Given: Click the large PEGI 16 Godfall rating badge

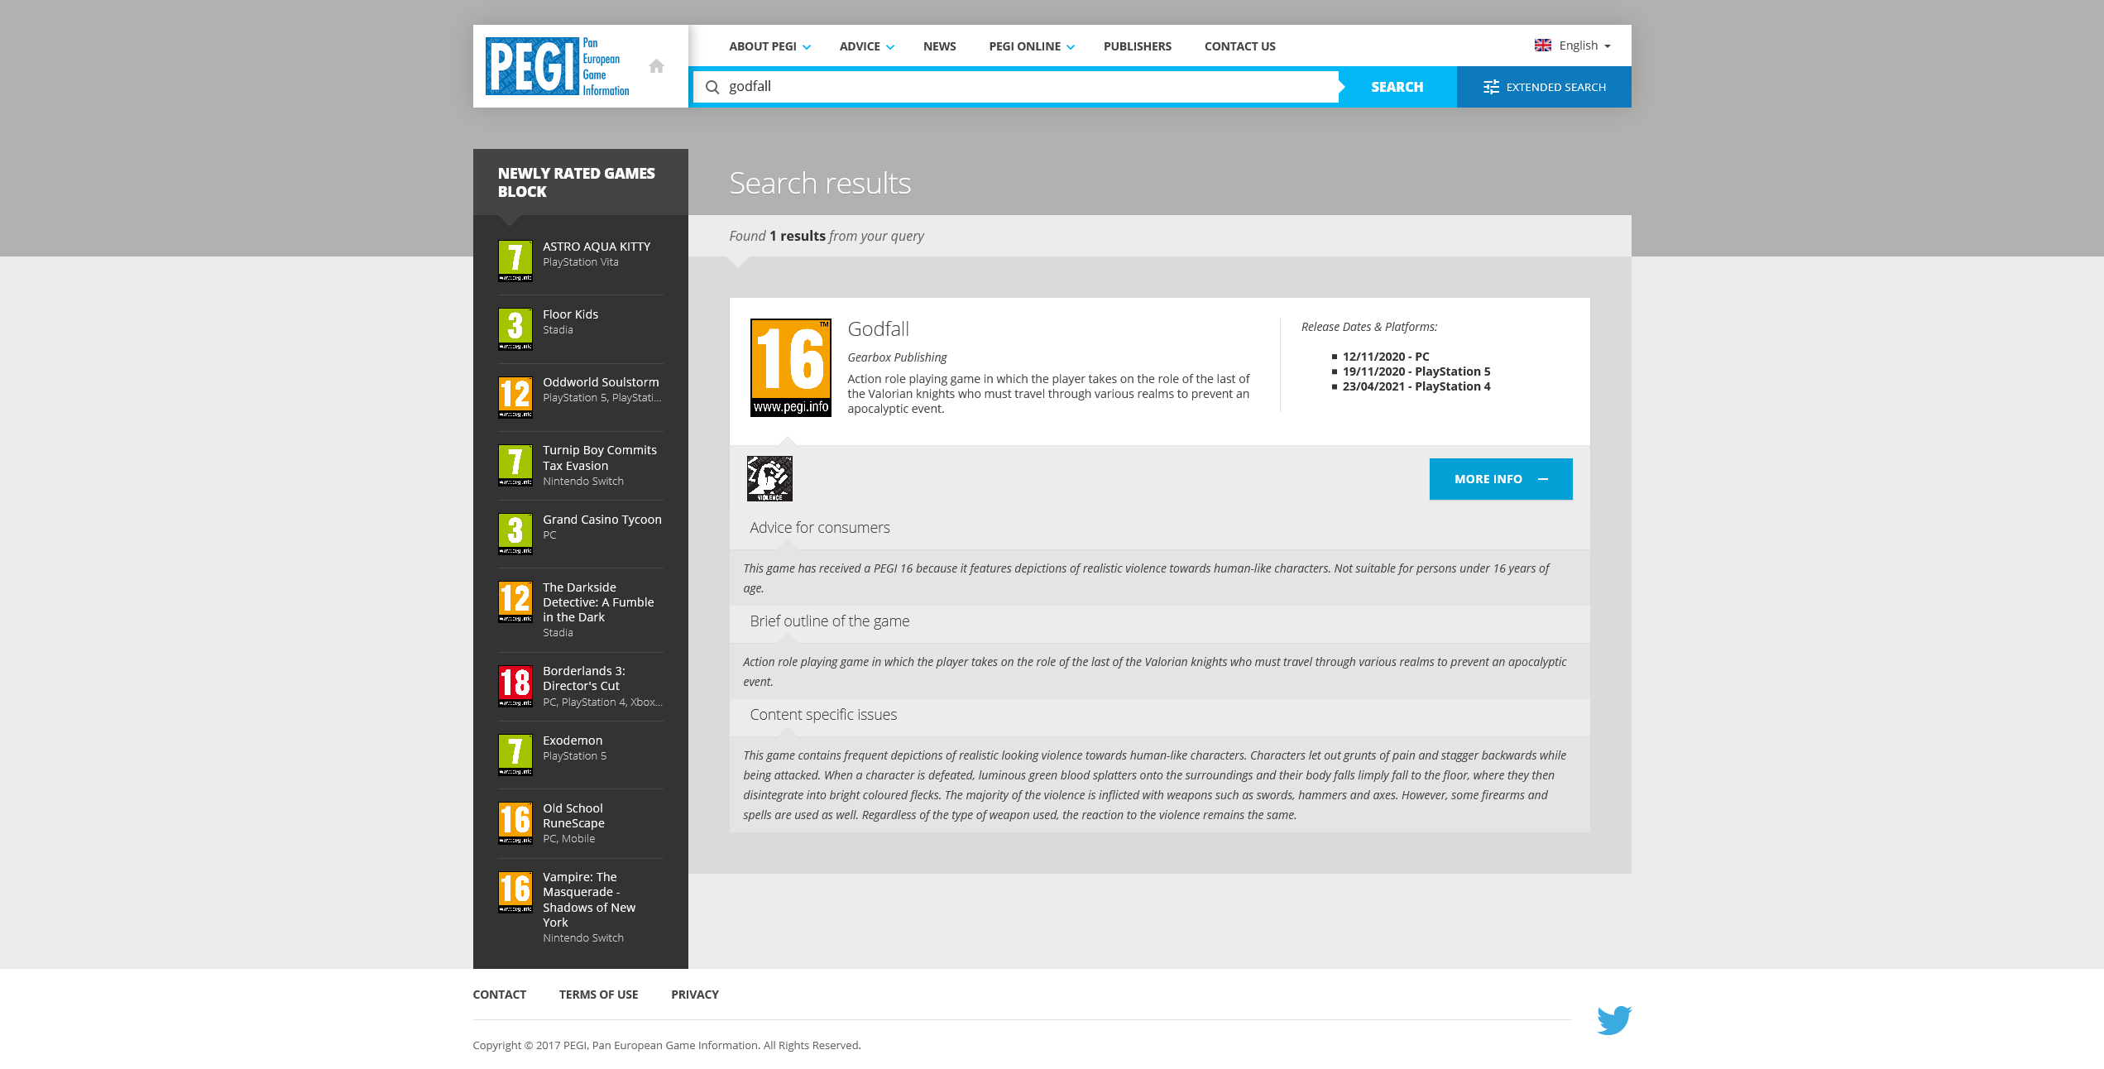Looking at the screenshot, I should coord(790,367).
